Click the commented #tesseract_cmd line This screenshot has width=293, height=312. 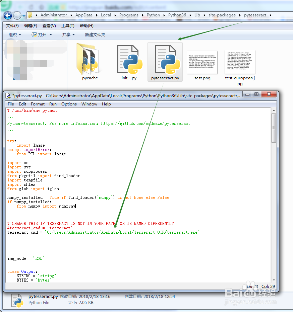pyautogui.click(x=40, y=228)
